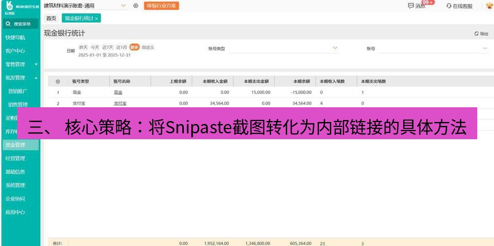This screenshot has height=246, width=494.
Task: Open the account set dropdown 建筑材料演示账套-通用
Action: click(x=84, y=6)
